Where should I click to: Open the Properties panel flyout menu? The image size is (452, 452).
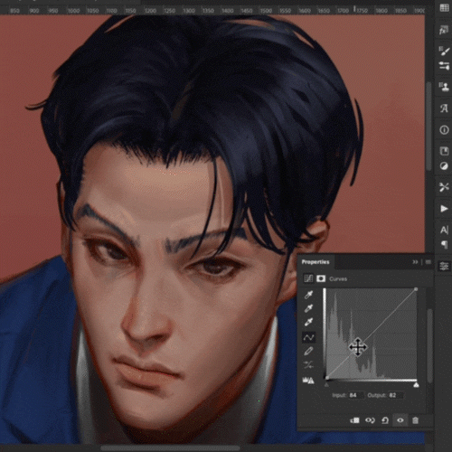tap(428, 262)
